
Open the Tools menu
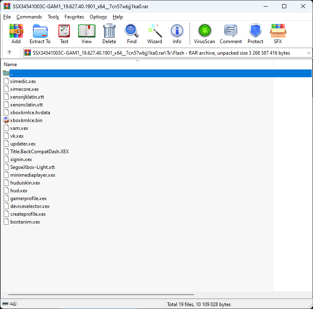[x=53, y=17]
